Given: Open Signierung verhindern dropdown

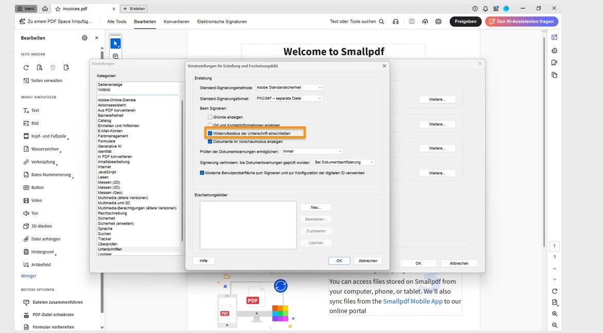Looking at the screenshot, I should click(x=344, y=162).
